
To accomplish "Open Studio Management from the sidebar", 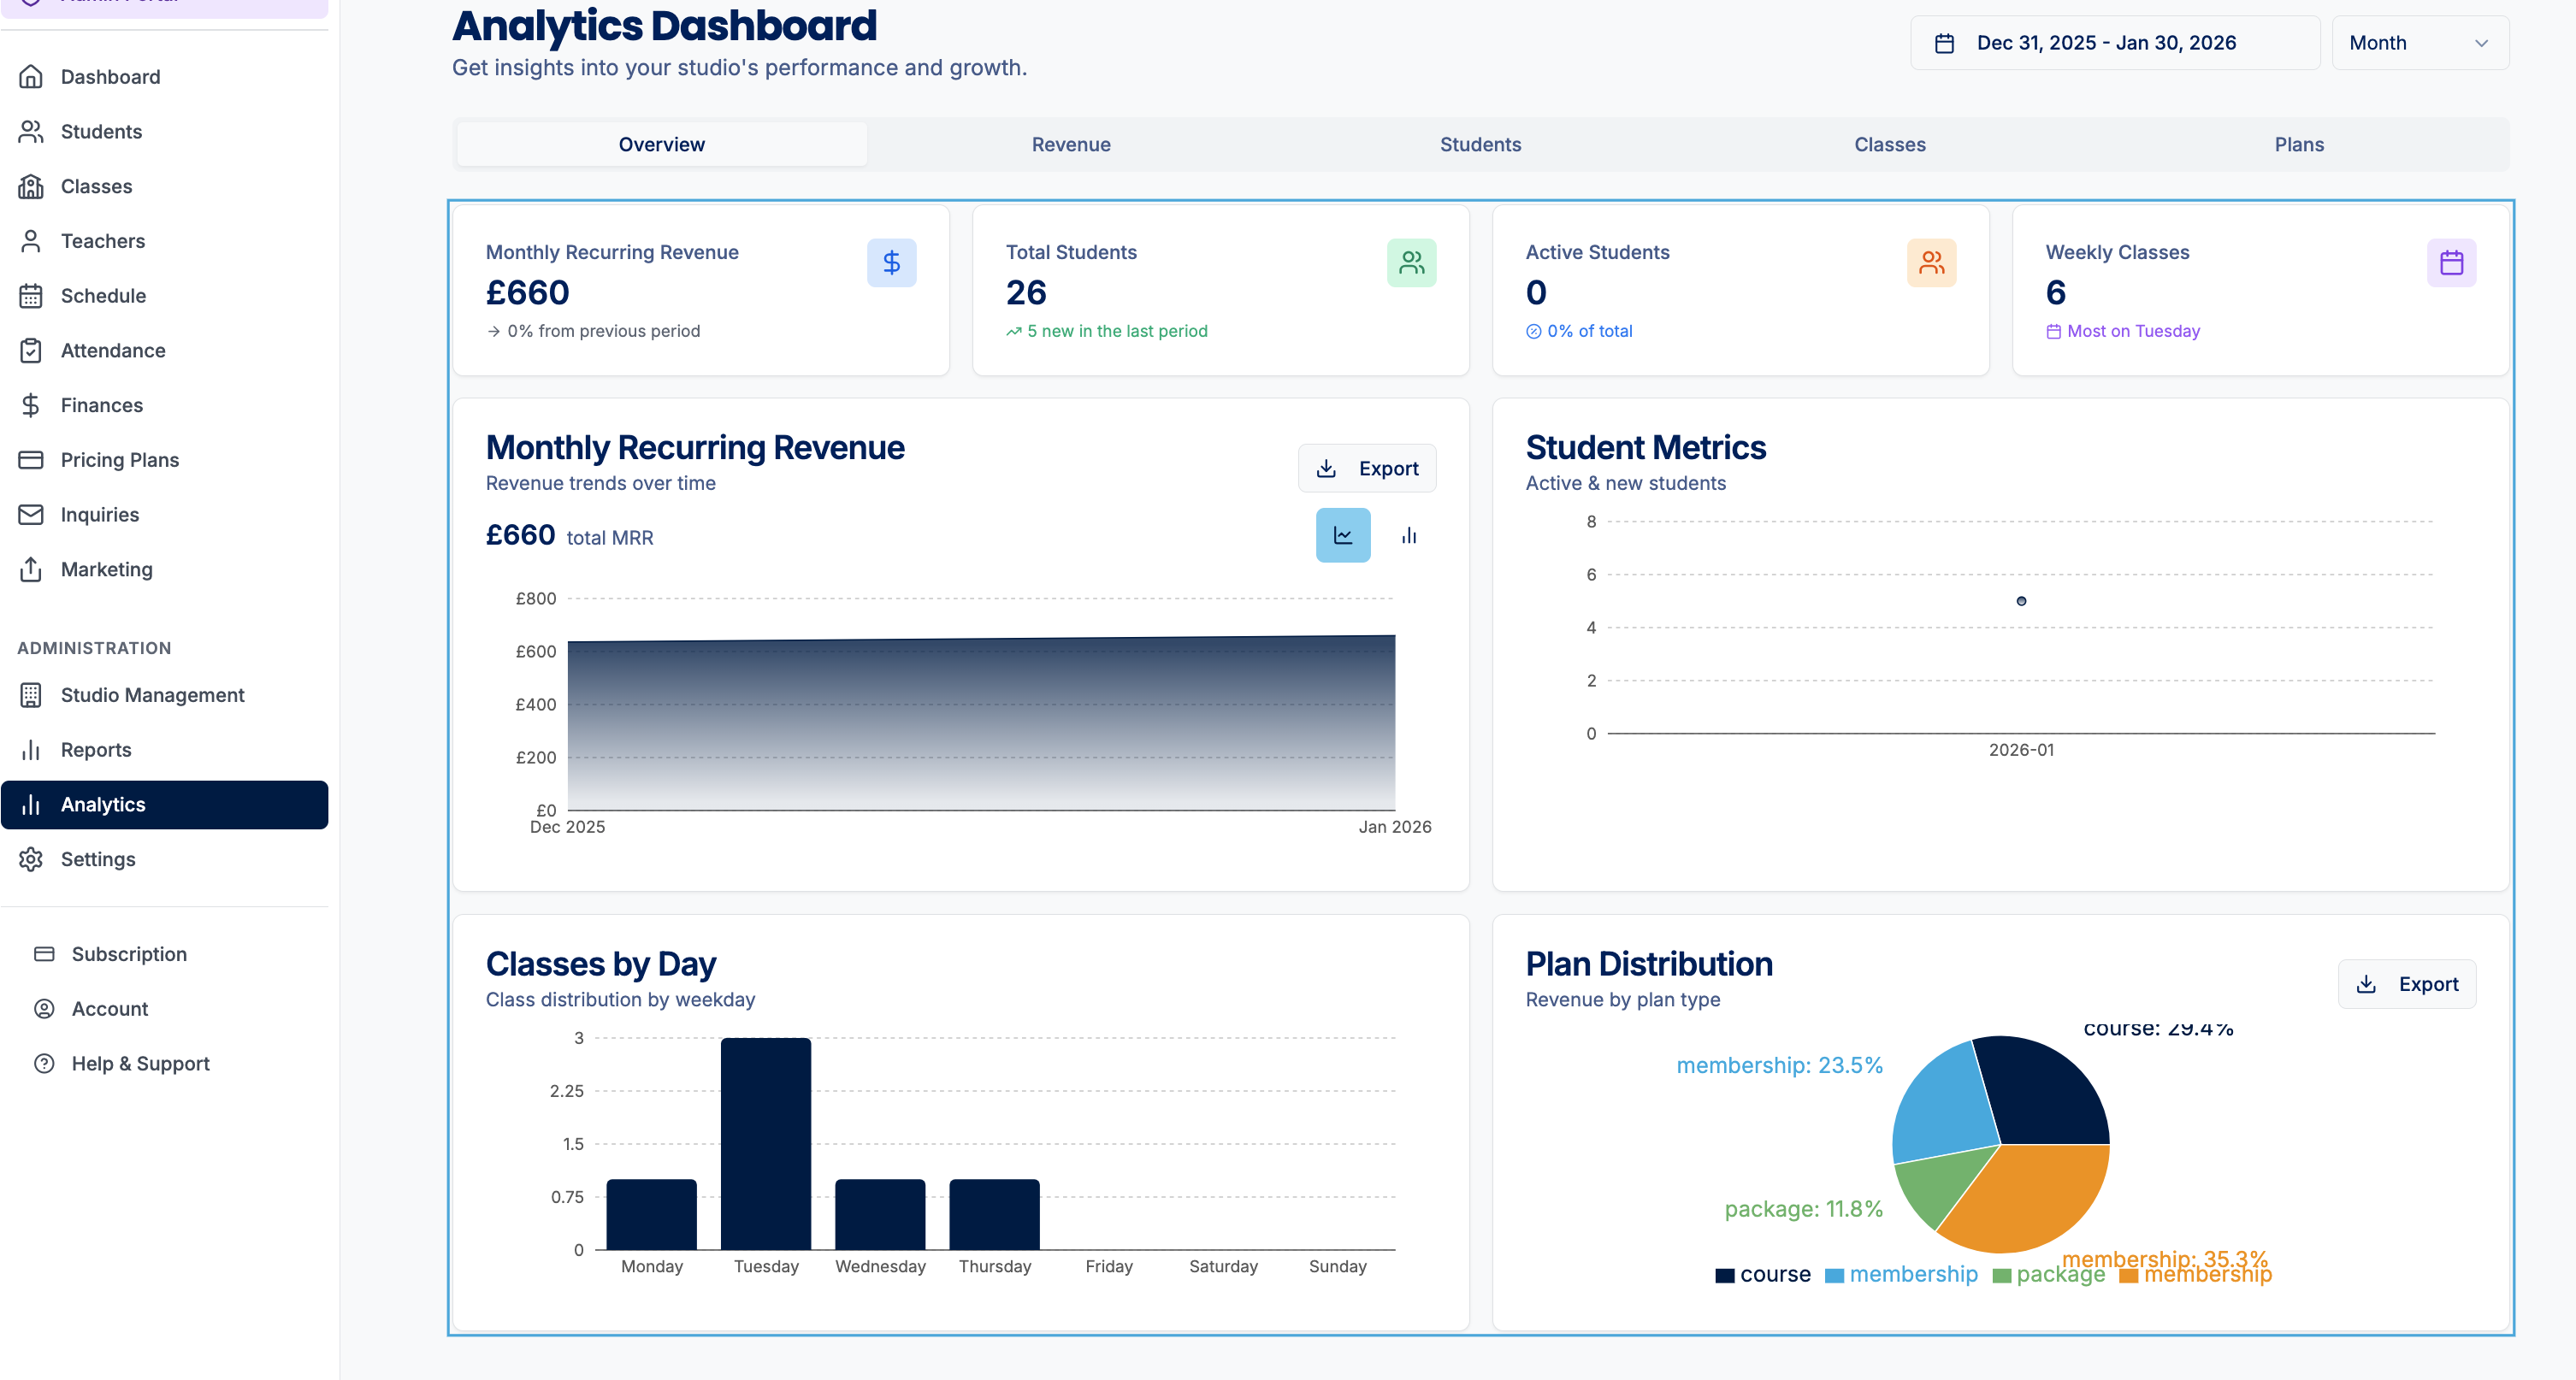I will coord(153,694).
